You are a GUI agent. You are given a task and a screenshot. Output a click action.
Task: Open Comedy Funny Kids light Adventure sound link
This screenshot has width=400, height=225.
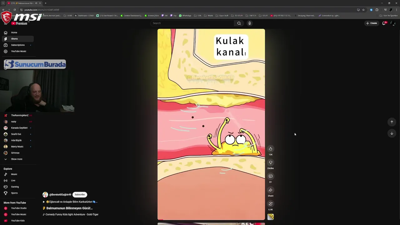pos(71,214)
